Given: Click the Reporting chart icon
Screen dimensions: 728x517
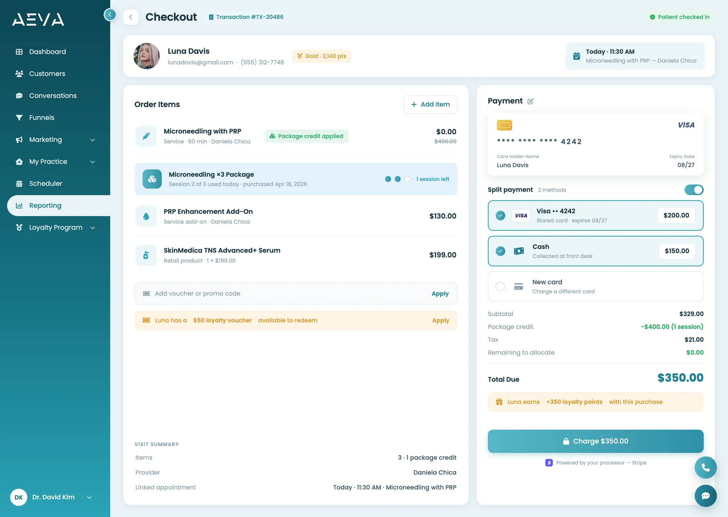Looking at the screenshot, I should pos(19,205).
